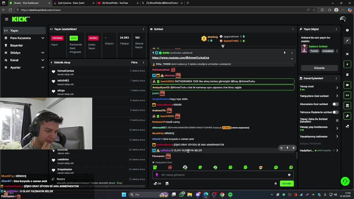Viewport: 354px width, 199px height.
Task: Click the lightning bolt icon in right sidebar
Action: [347, 64]
